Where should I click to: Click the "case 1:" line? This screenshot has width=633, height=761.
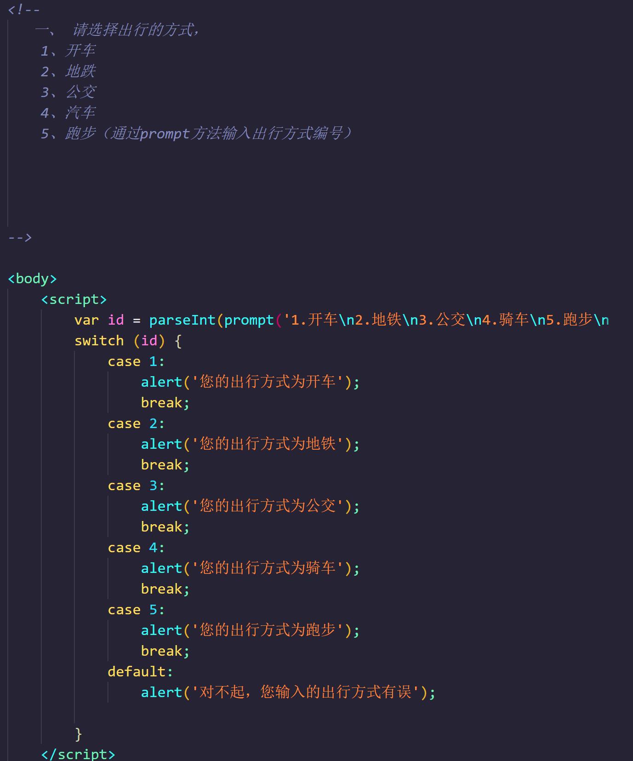136,361
